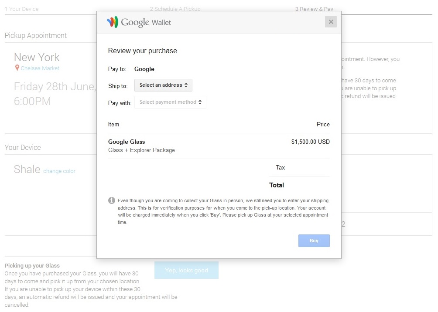Click the 'New York' pickup city heading
The height and width of the screenshot is (312, 438).
click(37, 57)
